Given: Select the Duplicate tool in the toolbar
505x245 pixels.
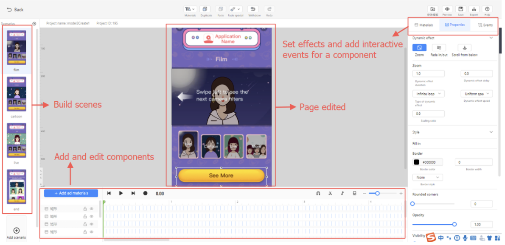Looking at the screenshot, I should tap(205, 9).
